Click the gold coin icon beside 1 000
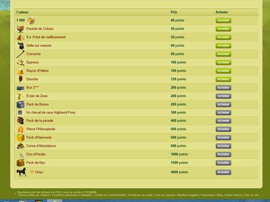The width and height of the screenshot is (270, 202). (31, 20)
